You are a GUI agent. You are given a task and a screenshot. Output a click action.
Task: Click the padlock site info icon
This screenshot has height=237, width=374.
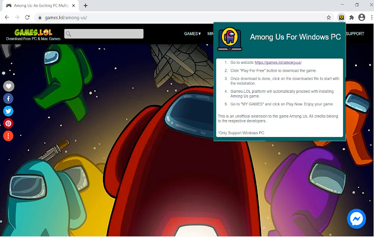click(40, 18)
